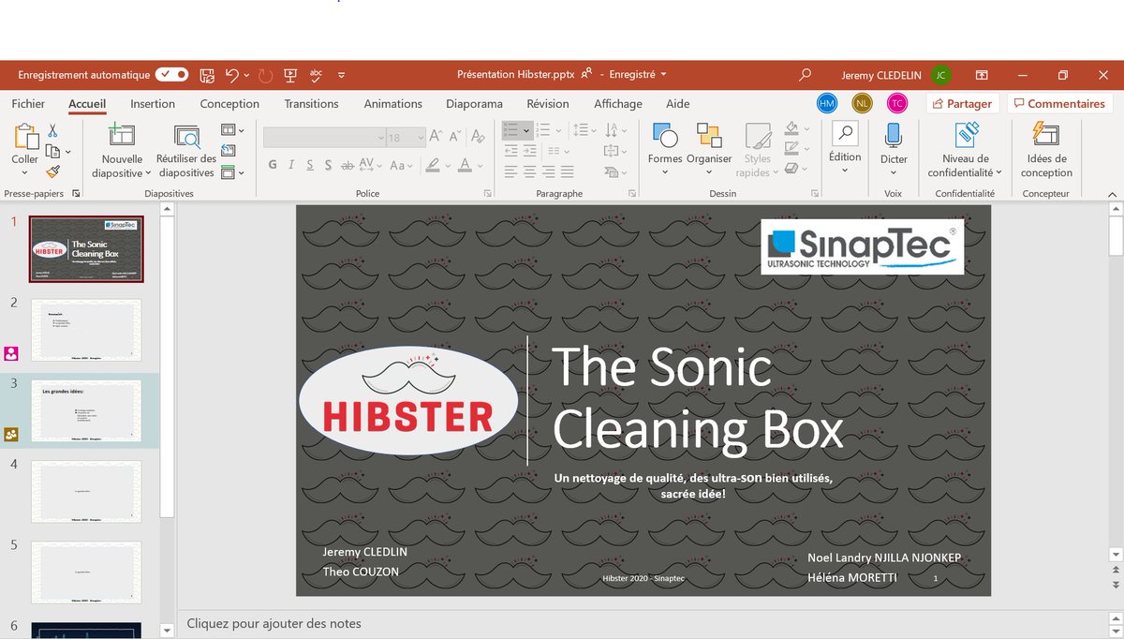Image resolution: width=1124 pixels, height=639 pixels.
Task: Start slideshow from beginning via toolbar icon
Action: point(290,75)
